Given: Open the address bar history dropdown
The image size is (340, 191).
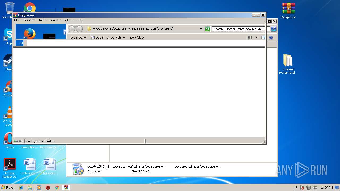Looking at the screenshot, I should point(201,29).
